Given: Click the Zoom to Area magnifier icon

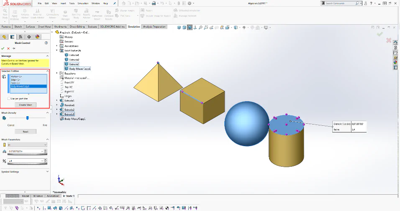Looking at the screenshot, I should (x=206, y=28).
